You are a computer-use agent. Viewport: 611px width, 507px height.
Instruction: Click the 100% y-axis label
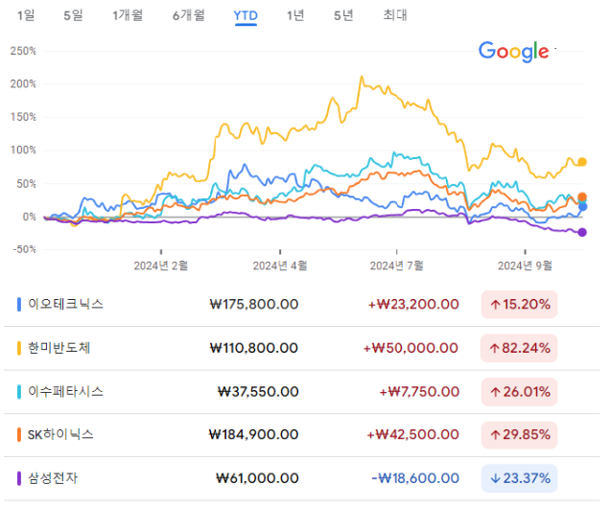(x=23, y=150)
